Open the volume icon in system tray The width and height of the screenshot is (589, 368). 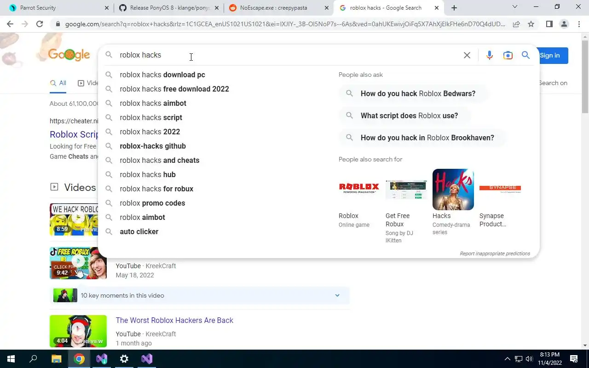point(529,359)
